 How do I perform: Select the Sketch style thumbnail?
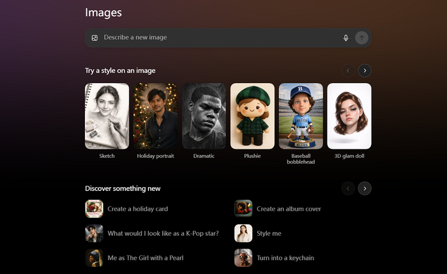point(107,116)
